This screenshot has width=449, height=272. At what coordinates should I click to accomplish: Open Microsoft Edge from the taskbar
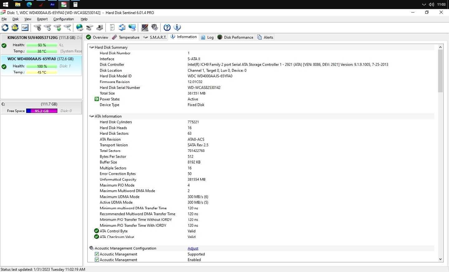click(x=29, y=4)
